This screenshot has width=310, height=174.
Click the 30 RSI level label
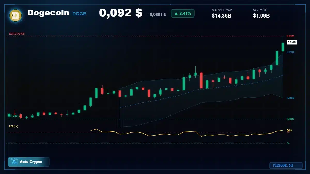pos(288,143)
